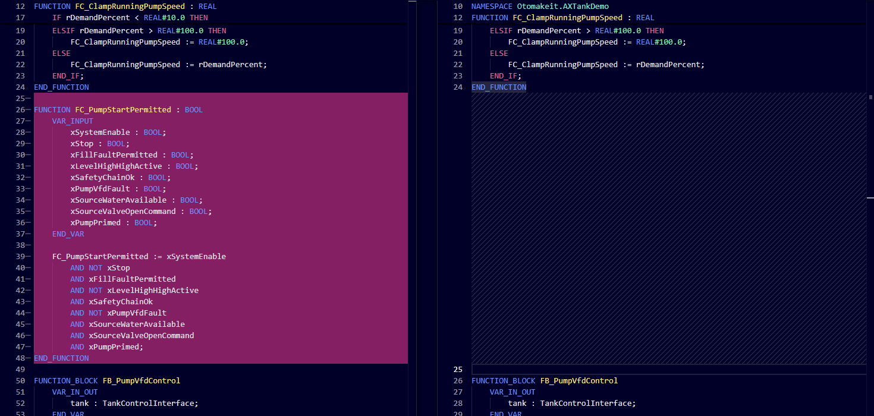Image resolution: width=874 pixels, height=416 pixels.
Task: Click "xFillFaultPermitted : BOOL;" declaration
Action: point(132,155)
